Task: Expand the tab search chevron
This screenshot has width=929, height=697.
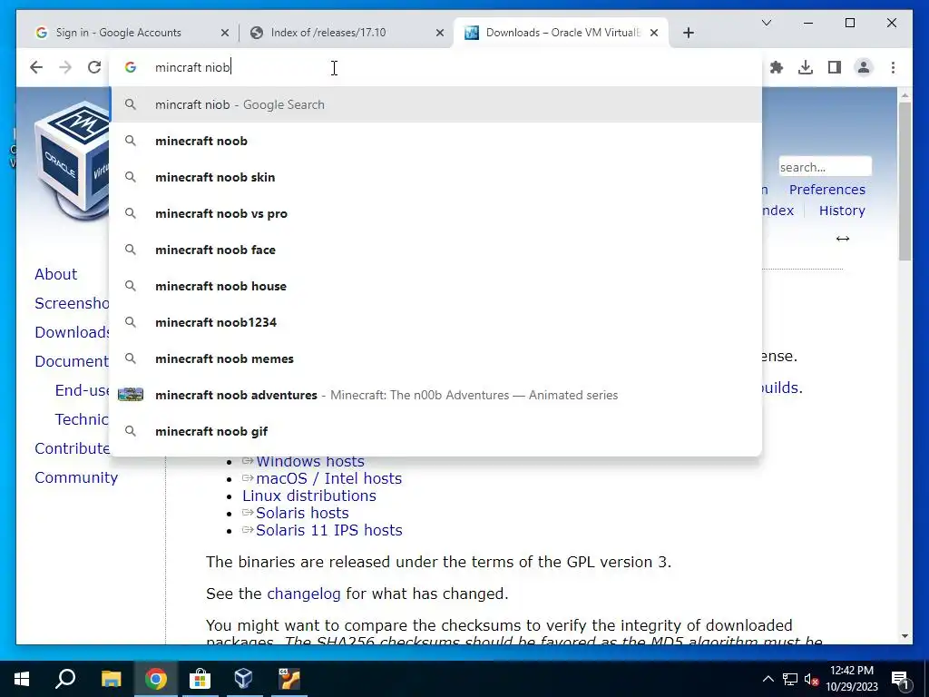Action: (766, 23)
